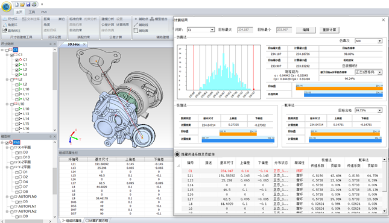Click the 目标最大 input field
Viewport: 389px width, 223px height.
coord(245,30)
